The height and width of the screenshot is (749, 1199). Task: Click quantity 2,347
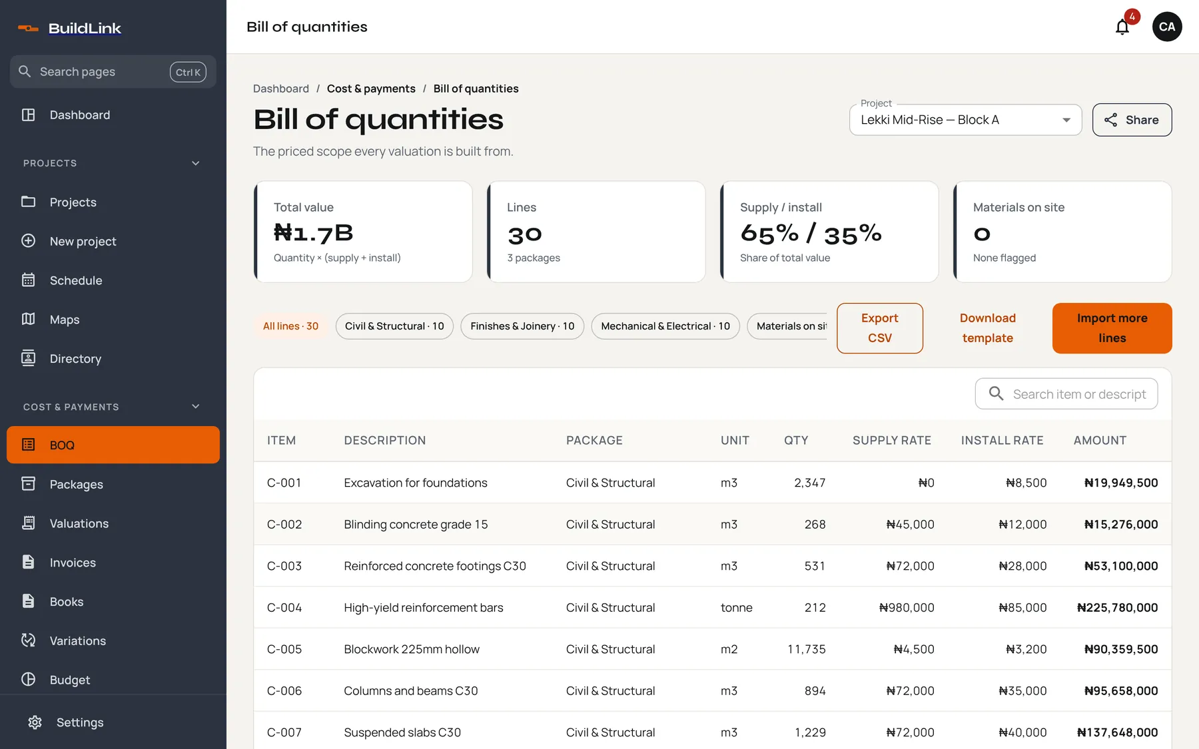click(x=809, y=483)
